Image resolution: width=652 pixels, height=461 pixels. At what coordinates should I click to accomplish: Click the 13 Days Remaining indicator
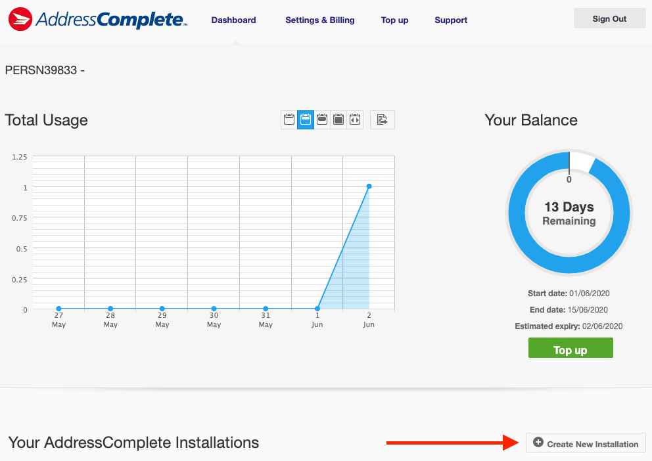point(569,213)
